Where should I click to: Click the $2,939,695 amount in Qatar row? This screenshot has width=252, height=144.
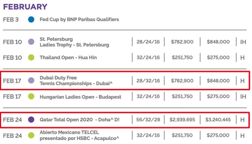182,120
